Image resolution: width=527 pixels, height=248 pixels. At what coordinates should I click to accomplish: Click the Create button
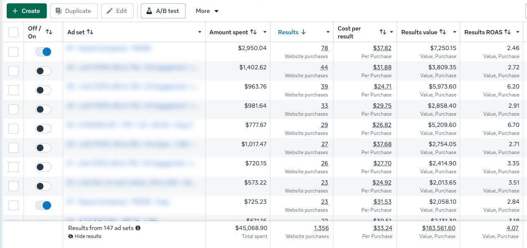coord(26,11)
